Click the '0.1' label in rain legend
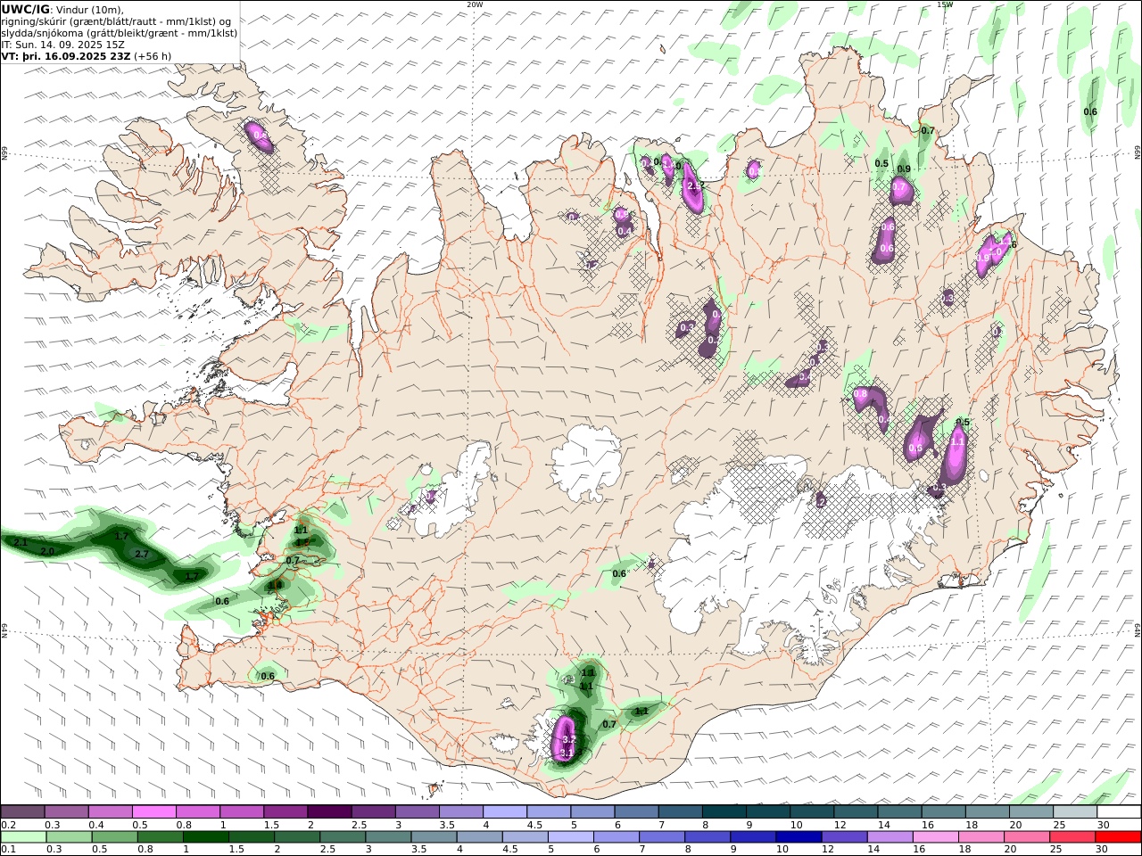Image resolution: width=1142 pixels, height=856 pixels. coord(8,850)
